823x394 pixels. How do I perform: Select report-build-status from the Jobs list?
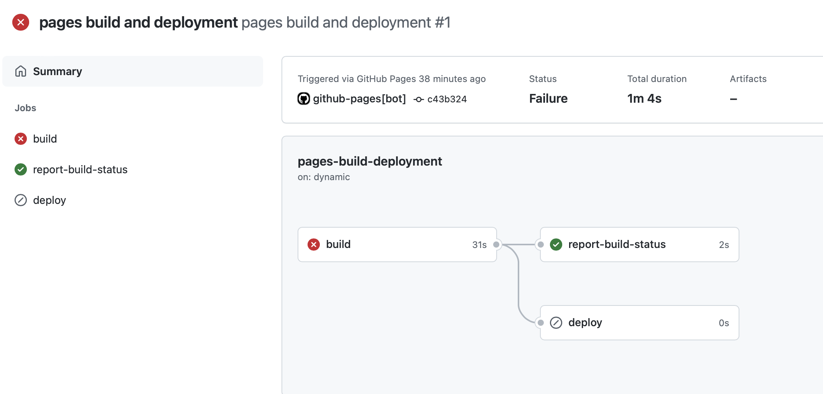(81, 169)
